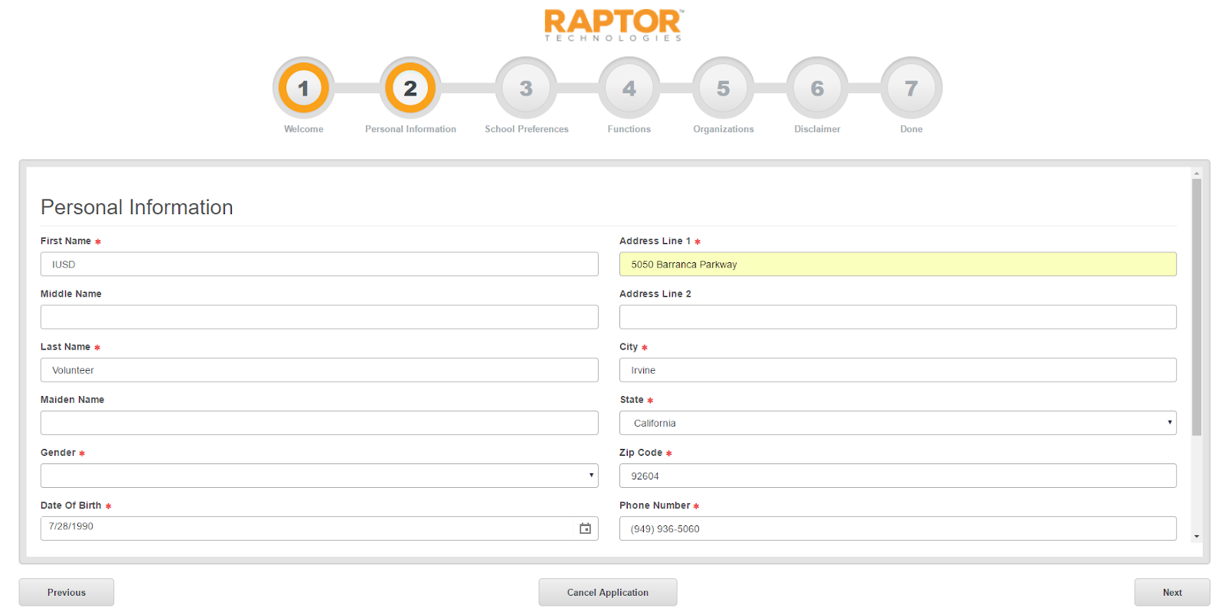Click the Next button
The image size is (1225, 611).
point(1171,593)
